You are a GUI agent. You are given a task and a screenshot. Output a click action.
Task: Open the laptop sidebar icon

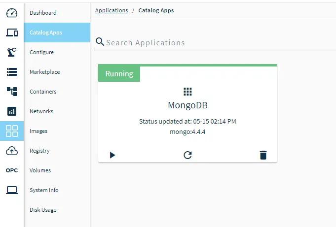tap(12, 190)
